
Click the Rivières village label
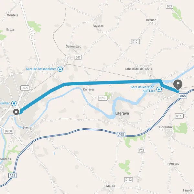click(89, 89)
